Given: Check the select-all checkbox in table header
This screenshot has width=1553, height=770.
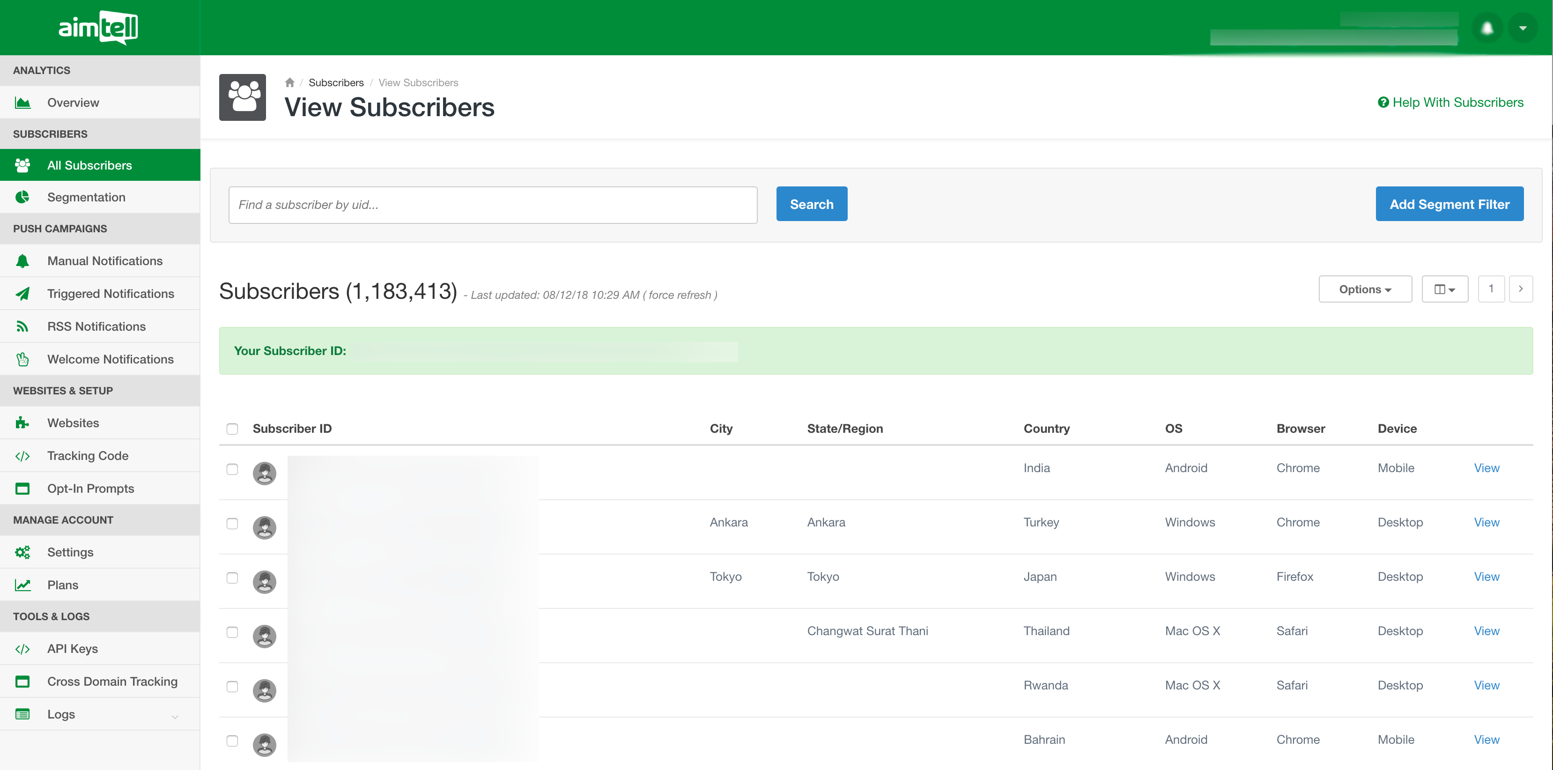Looking at the screenshot, I should (x=232, y=429).
